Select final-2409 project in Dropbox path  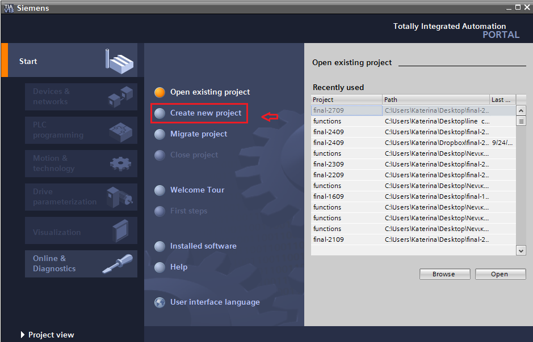[413, 143]
